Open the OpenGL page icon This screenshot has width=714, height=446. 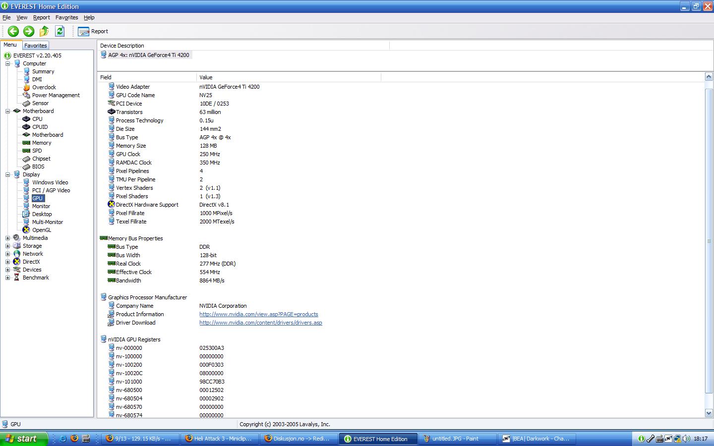[x=27, y=230]
